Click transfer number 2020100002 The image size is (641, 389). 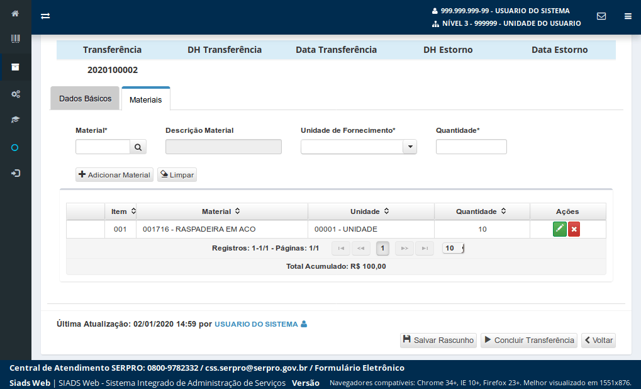click(x=113, y=70)
